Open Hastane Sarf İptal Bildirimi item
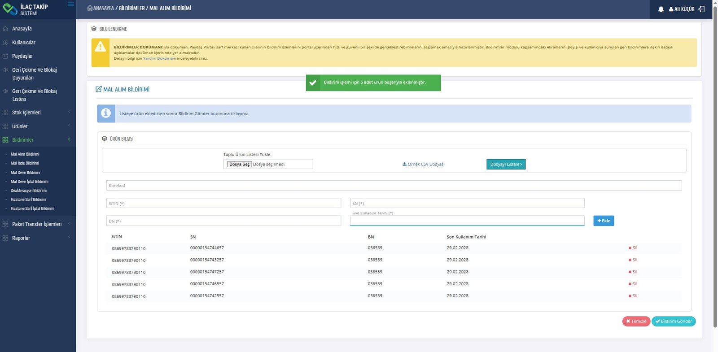Image resolution: width=718 pixels, height=352 pixels. tap(32, 209)
